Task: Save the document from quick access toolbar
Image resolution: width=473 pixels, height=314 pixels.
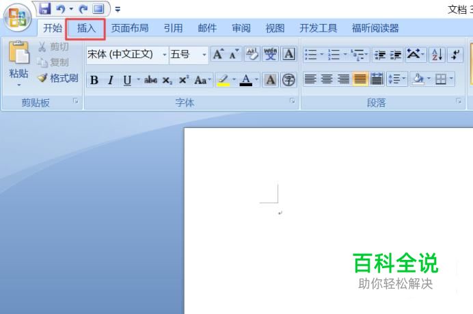Action: coord(44,9)
